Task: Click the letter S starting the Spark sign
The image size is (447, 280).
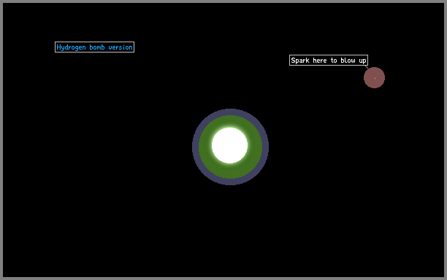Action: point(293,61)
